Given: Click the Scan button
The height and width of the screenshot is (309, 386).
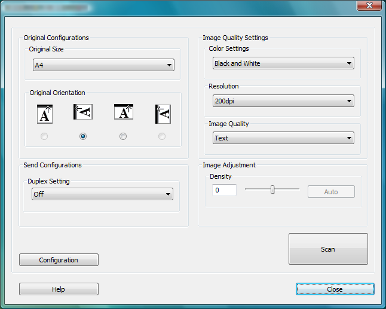Looking at the screenshot, I should [328, 249].
